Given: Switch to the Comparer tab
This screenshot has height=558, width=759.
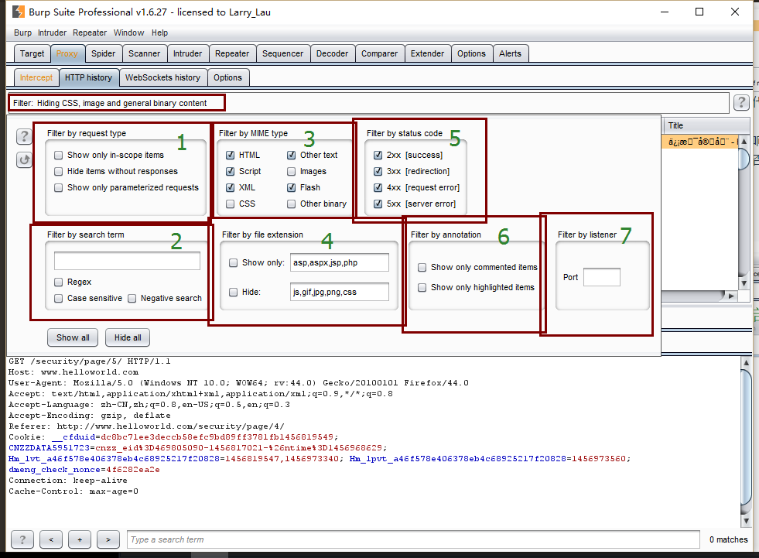Looking at the screenshot, I should tap(379, 53).
